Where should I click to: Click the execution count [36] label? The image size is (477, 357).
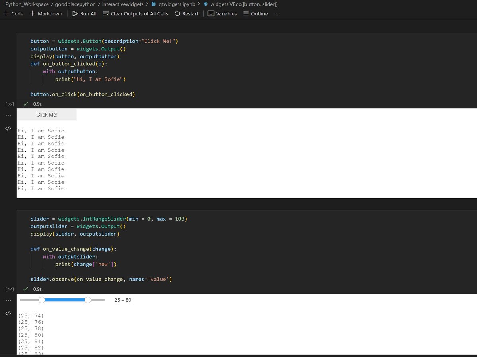point(8,104)
